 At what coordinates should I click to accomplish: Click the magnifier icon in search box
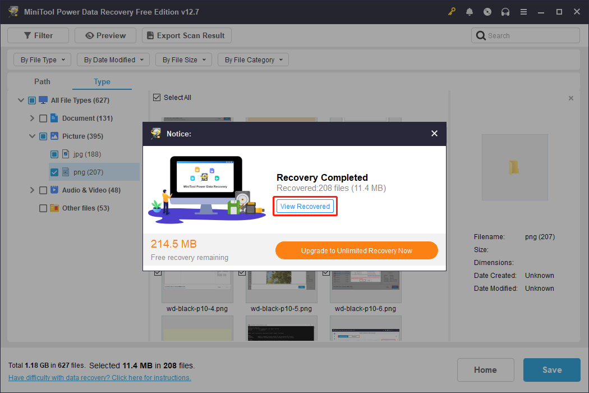coord(481,35)
